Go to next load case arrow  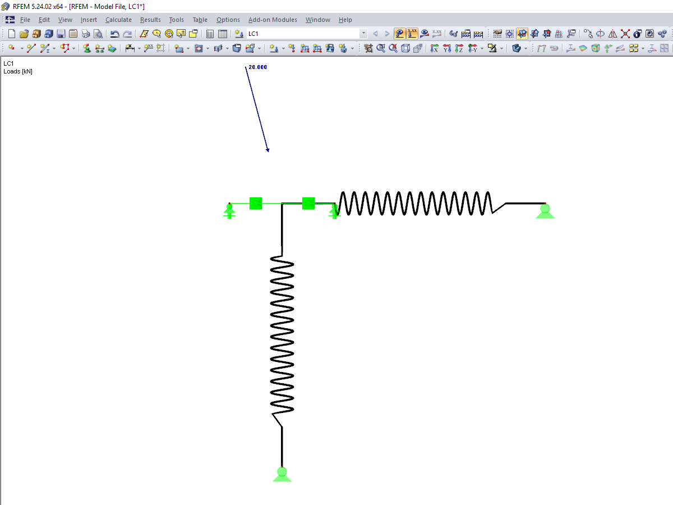[x=387, y=34]
